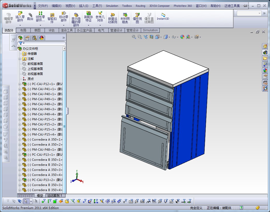Open the DisplayManager color wheel tab
Viewport: 270px width, 212px height.
(x=42, y=38)
